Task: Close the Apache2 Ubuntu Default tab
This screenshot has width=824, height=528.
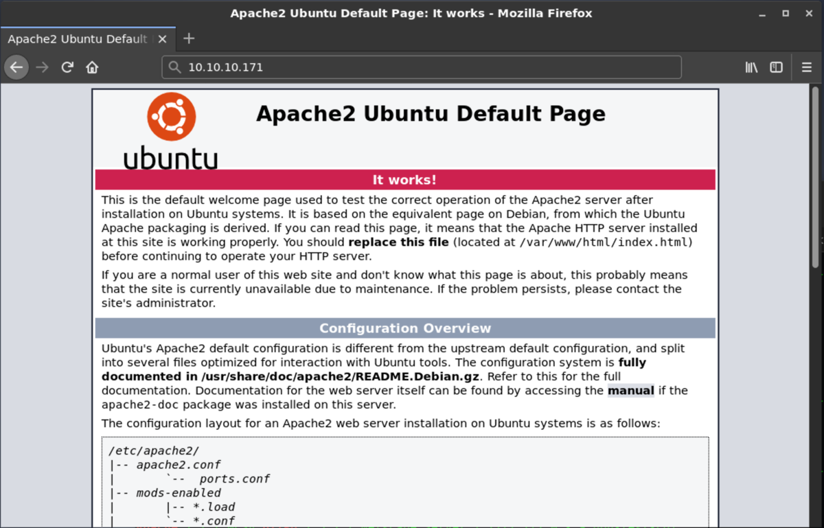Action: 162,39
